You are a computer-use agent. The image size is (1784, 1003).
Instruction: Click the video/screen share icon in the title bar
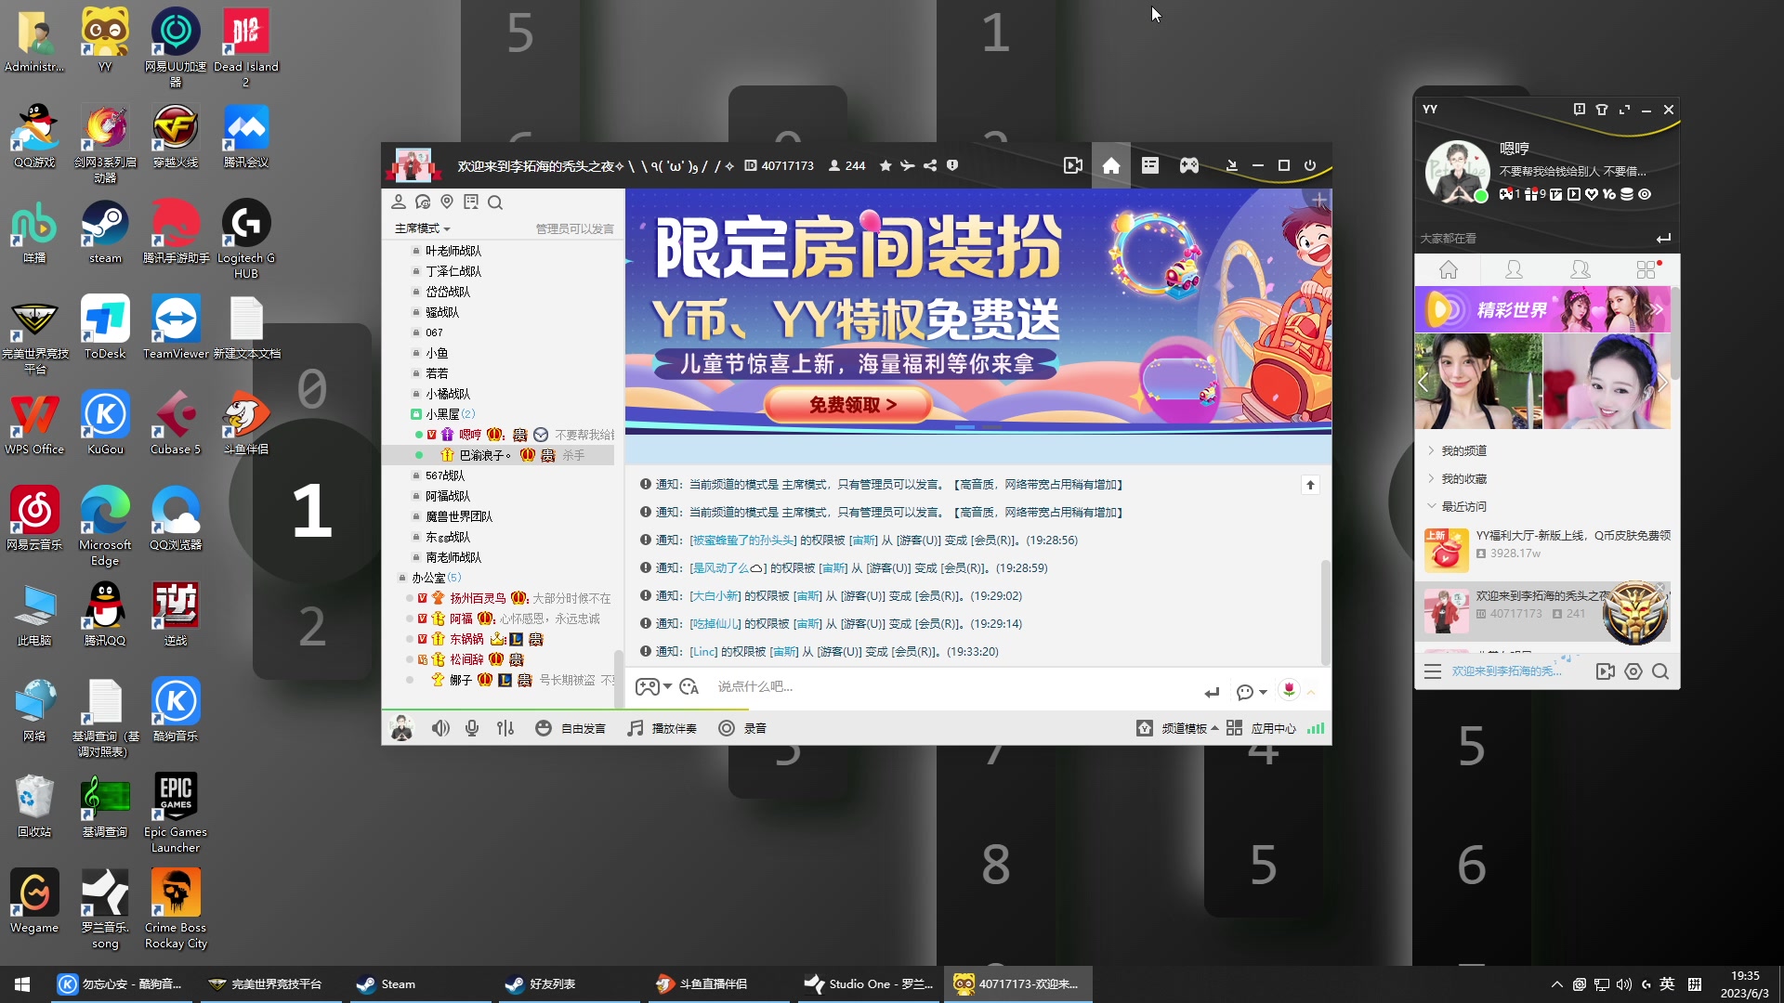tap(1072, 165)
